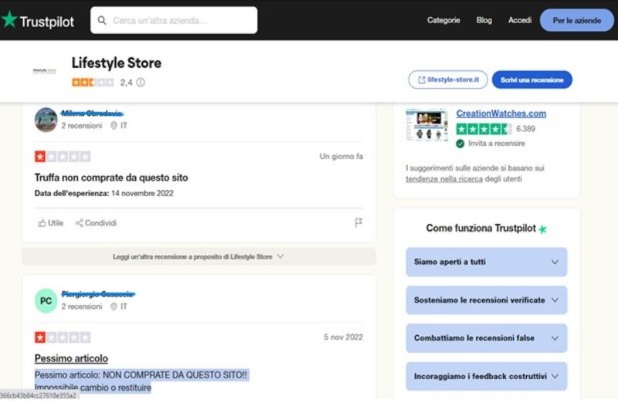
Task: Click location pin icon on PC review
Action: 114,307
